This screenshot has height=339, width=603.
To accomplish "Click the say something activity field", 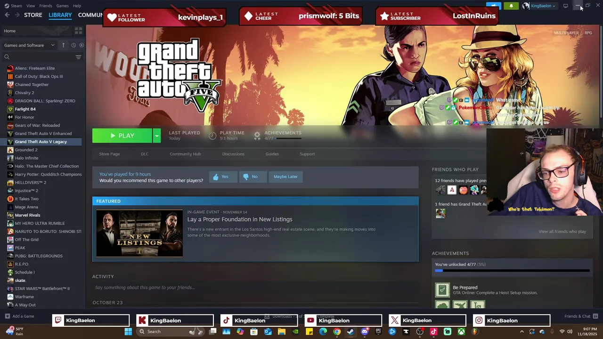I will pos(255,288).
